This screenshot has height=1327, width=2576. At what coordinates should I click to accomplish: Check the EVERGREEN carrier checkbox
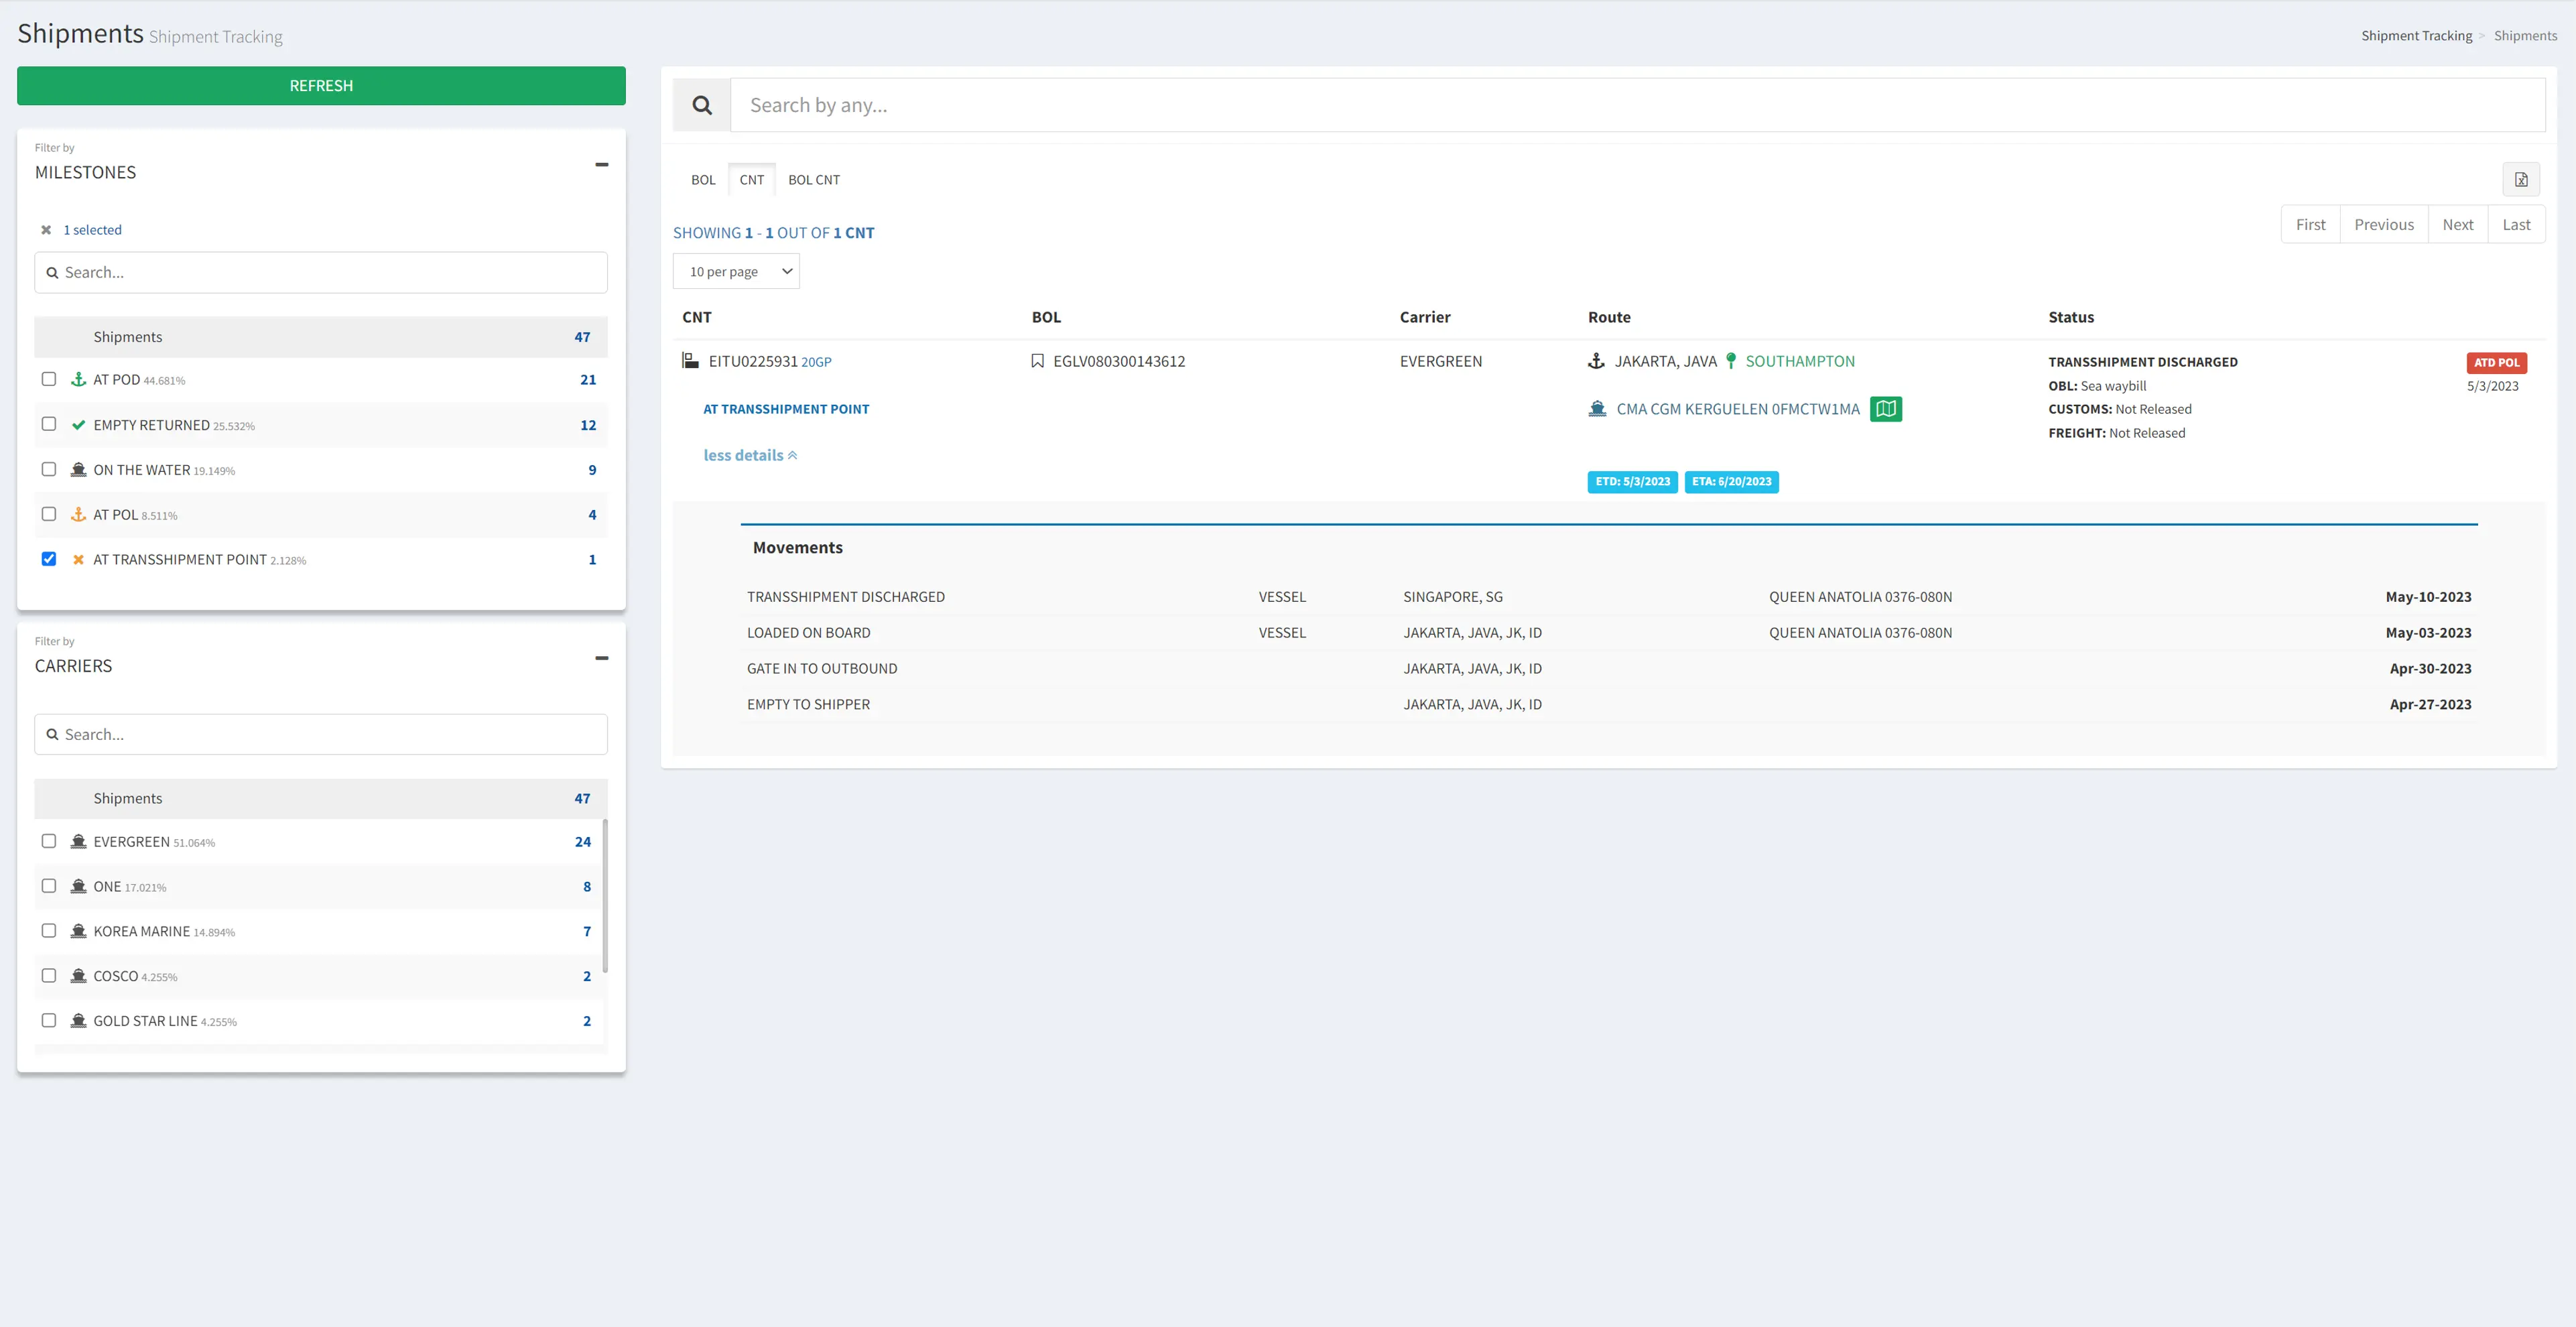coord(49,841)
